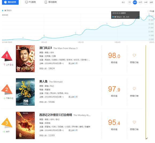
Task: Click the 2016-02-04 chart tooltip
Action: tap(125, 15)
